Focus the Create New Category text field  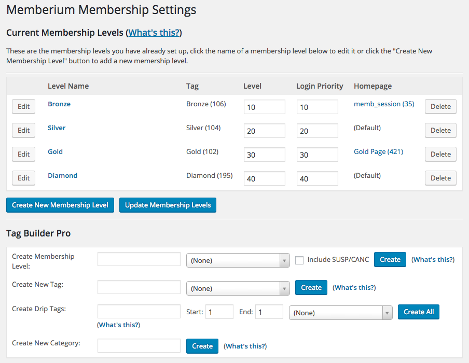(x=139, y=346)
